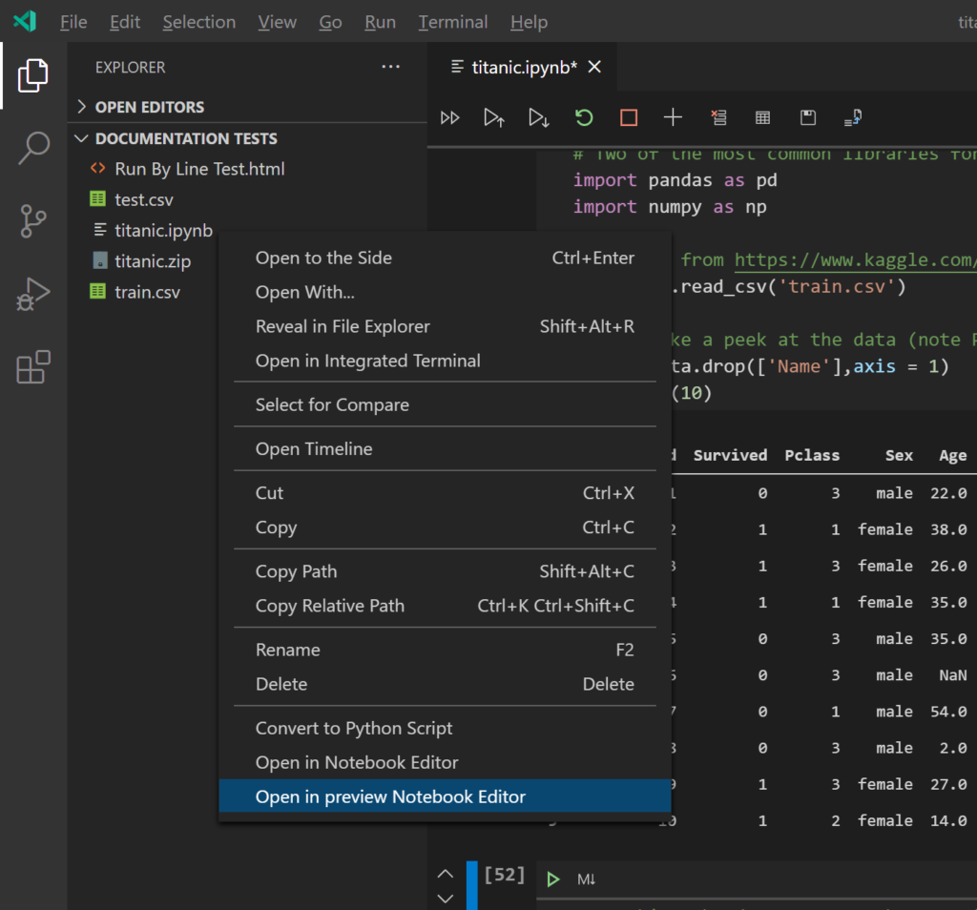Image resolution: width=977 pixels, height=910 pixels.
Task: Run the code cell numbered 52
Action: click(x=551, y=879)
